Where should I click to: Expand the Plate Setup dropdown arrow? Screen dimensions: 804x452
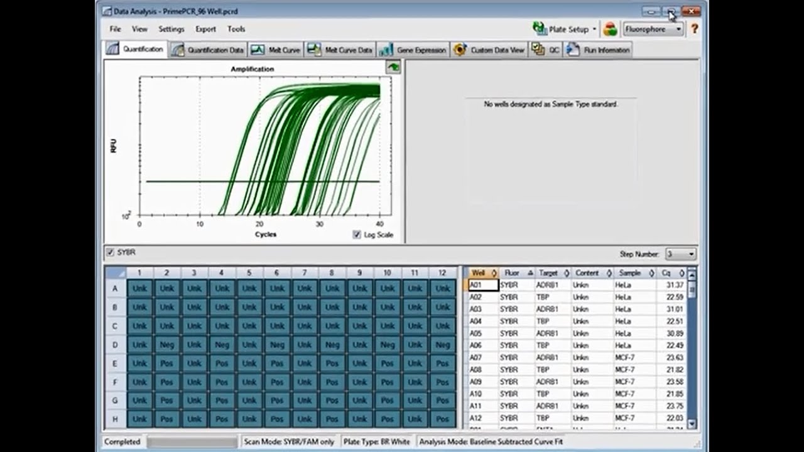(594, 29)
